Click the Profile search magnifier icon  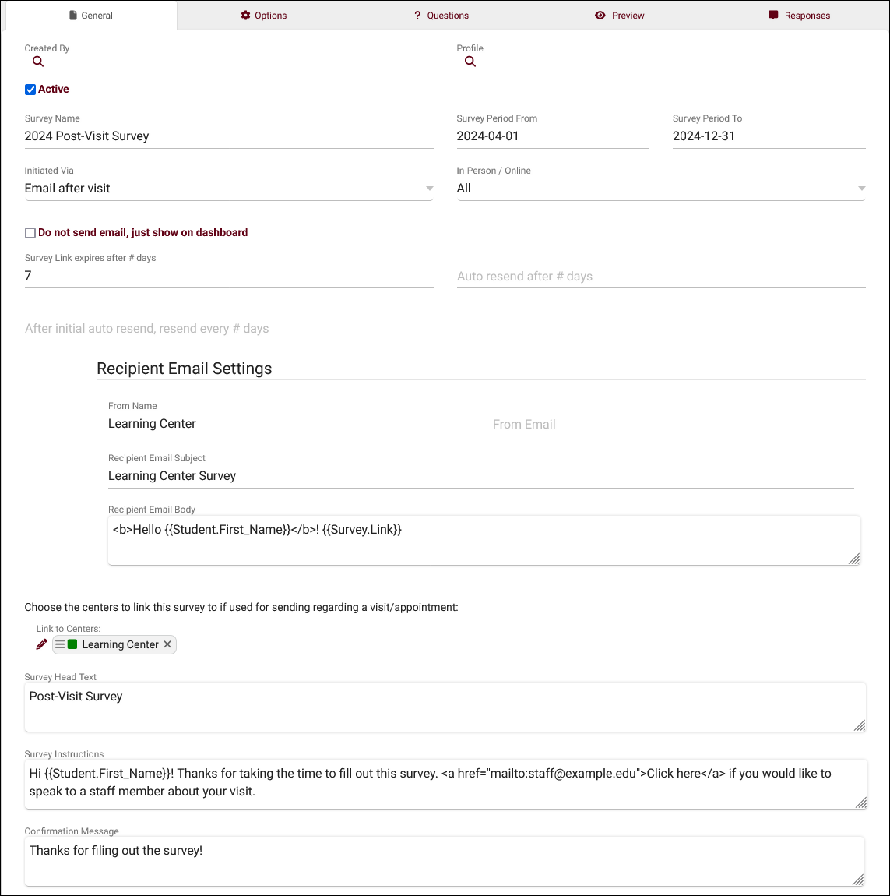(x=470, y=62)
